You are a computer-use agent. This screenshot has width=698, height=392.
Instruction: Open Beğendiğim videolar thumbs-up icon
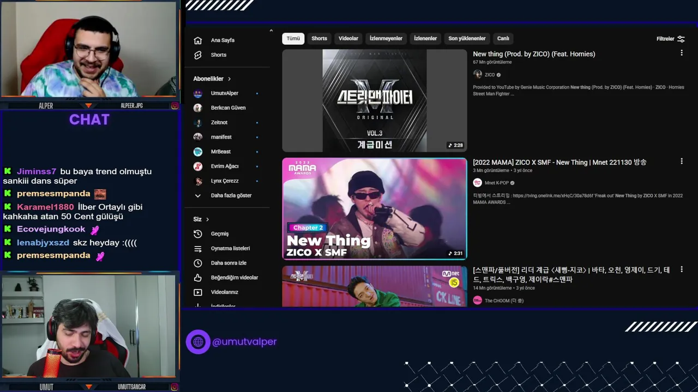point(198,278)
